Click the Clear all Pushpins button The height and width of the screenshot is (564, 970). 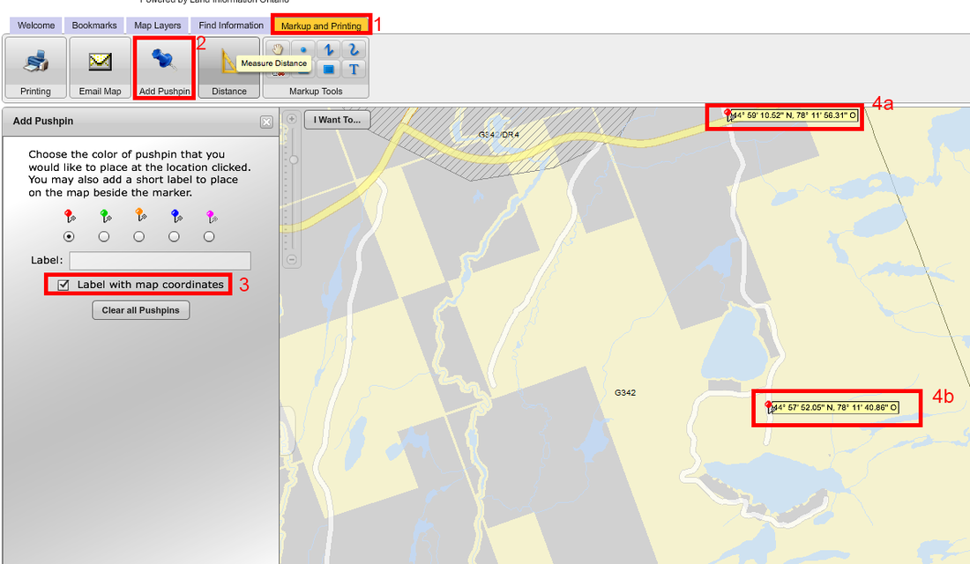point(140,310)
